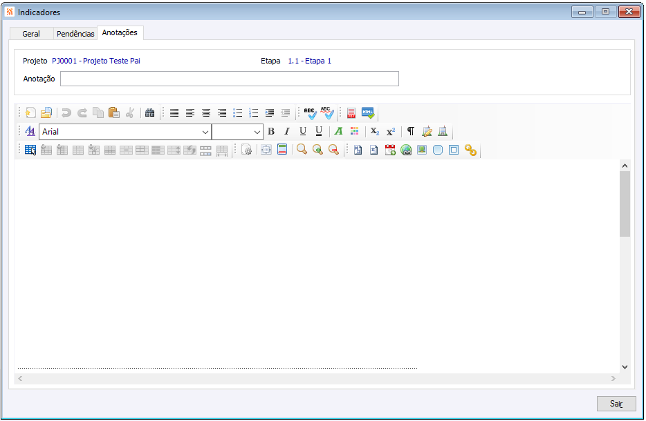Align text to the left

point(190,112)
